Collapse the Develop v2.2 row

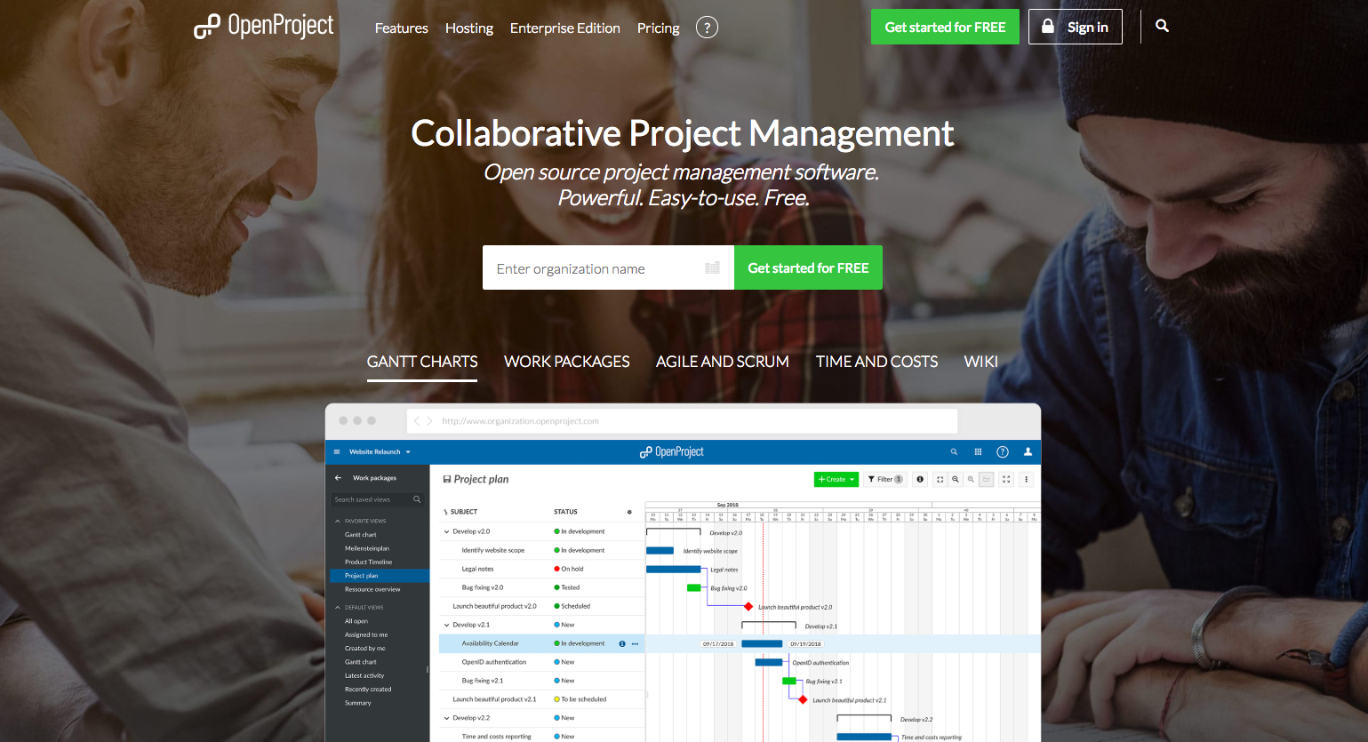(x=446, y=718)
